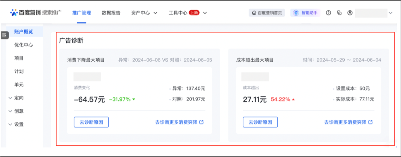Click the 智能助手 smart assistant icon
This screenshot has height=157, width=401.
pyautogui.click(x=296, y=13)
